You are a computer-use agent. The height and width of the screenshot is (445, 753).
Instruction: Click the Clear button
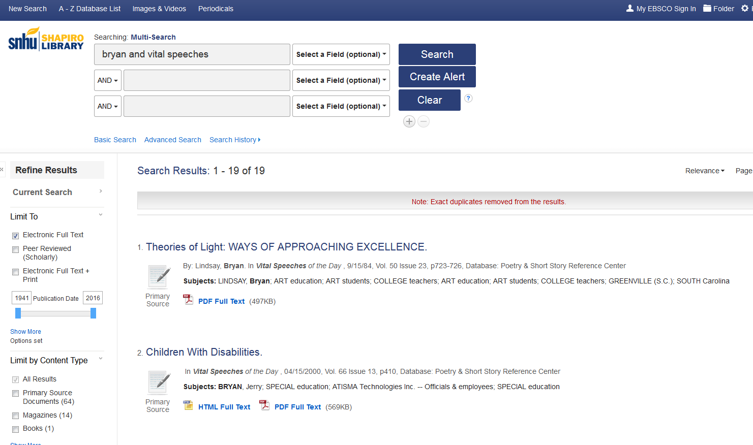point(430,100)
